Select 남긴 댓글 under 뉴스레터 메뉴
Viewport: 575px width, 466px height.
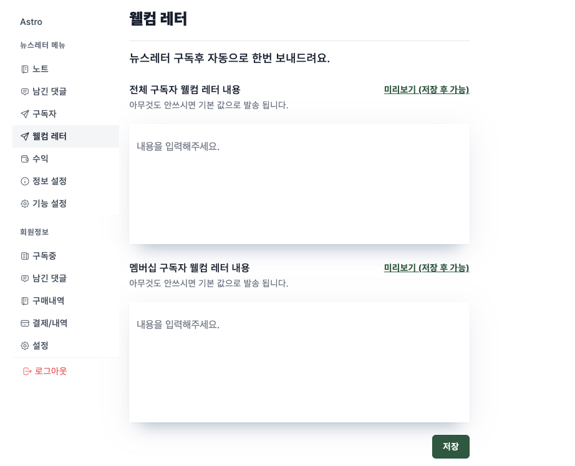point(51,92)
